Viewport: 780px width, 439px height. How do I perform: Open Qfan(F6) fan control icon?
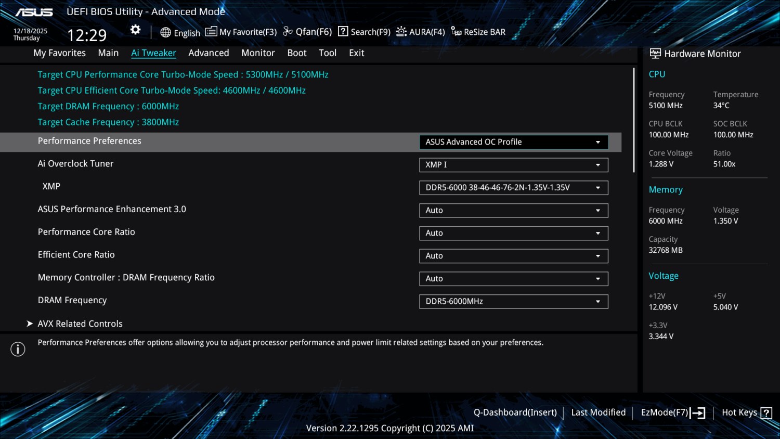click(x=288, y=32)
